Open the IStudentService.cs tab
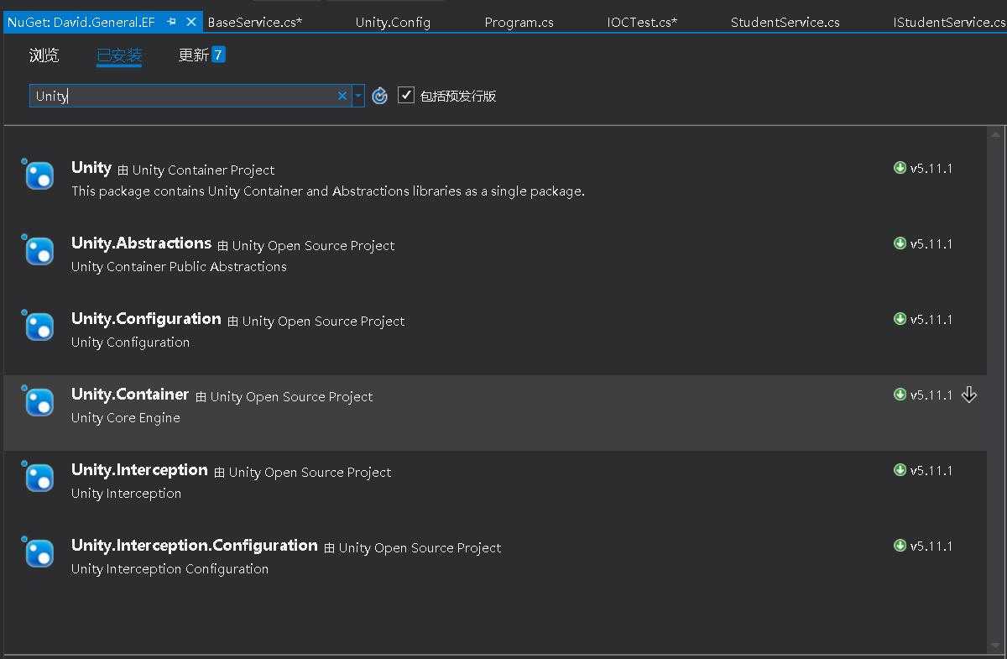The image size is (1007, 659). (x=948, y=22)
